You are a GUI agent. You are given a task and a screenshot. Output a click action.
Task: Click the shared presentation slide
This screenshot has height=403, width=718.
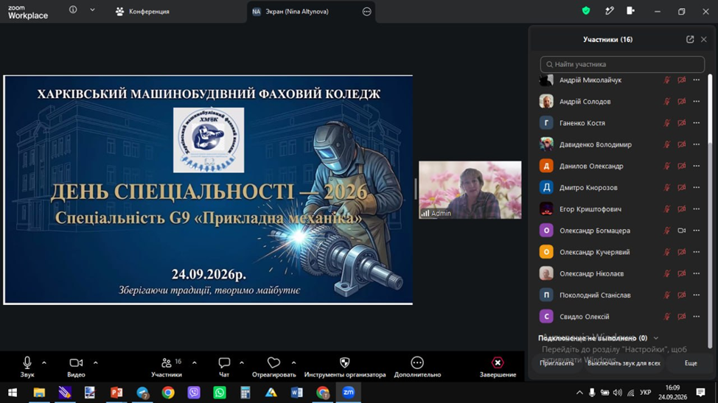(x=208, y=190)
